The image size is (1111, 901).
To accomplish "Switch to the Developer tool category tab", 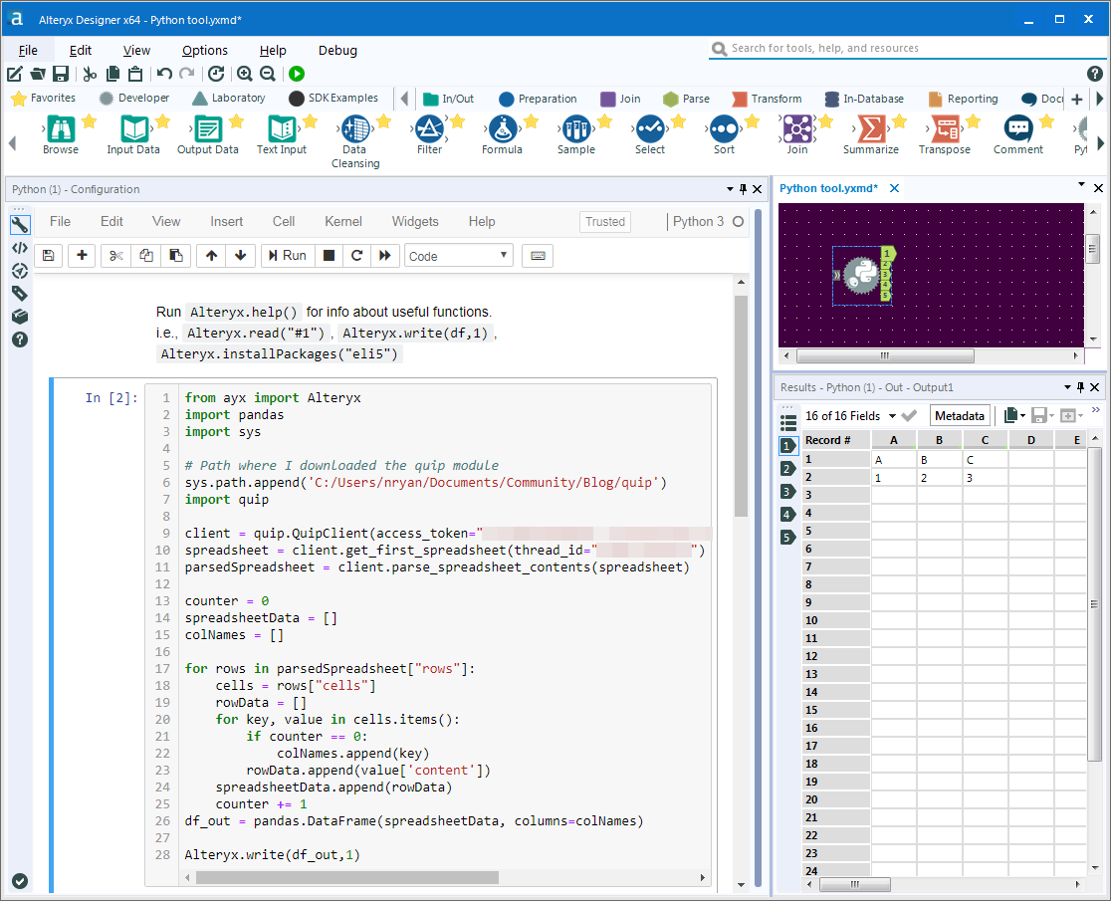I will tap(134, 99).
